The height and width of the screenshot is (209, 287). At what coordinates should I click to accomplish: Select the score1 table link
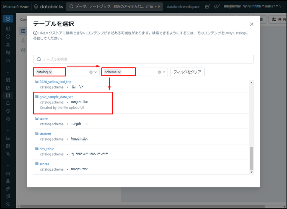44,164
